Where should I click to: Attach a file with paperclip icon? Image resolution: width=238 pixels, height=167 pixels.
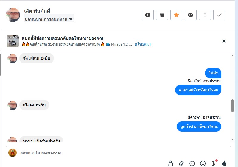click(x=181, y=163)
